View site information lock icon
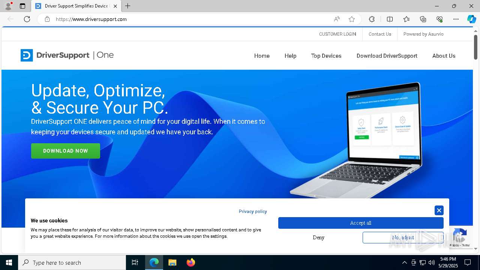Viewport: 480px width, 270px height. pyautogui.click(x=47, y=19)
